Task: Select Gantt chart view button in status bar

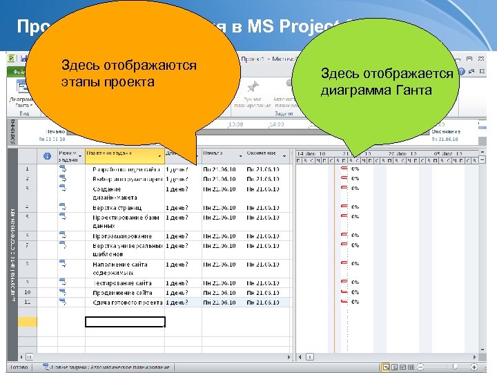Action: (x=386, y=367)
